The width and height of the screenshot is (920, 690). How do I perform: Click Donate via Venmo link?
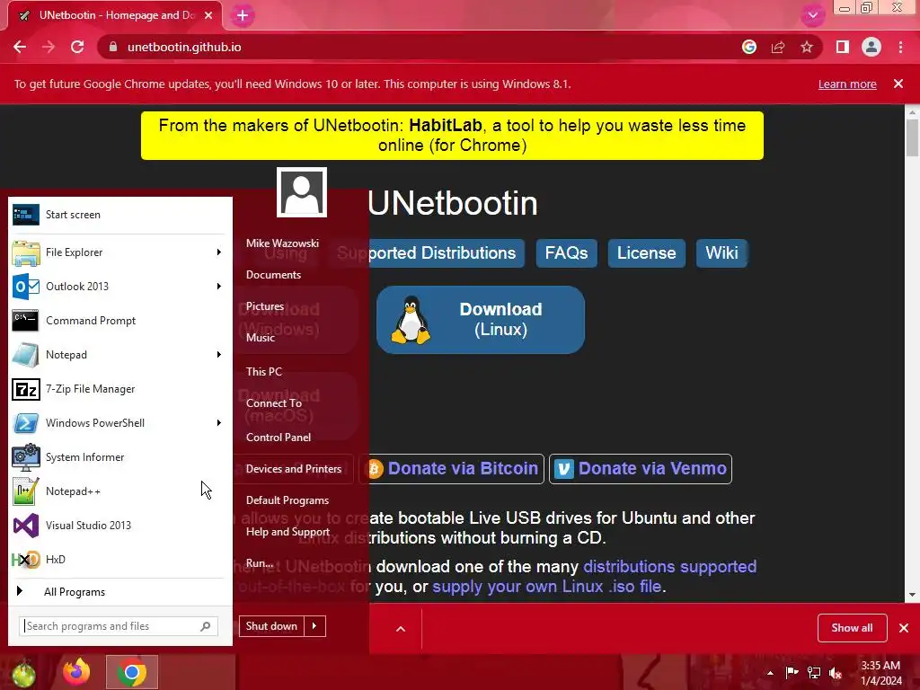pyautogui.click(x=641, y=469)
